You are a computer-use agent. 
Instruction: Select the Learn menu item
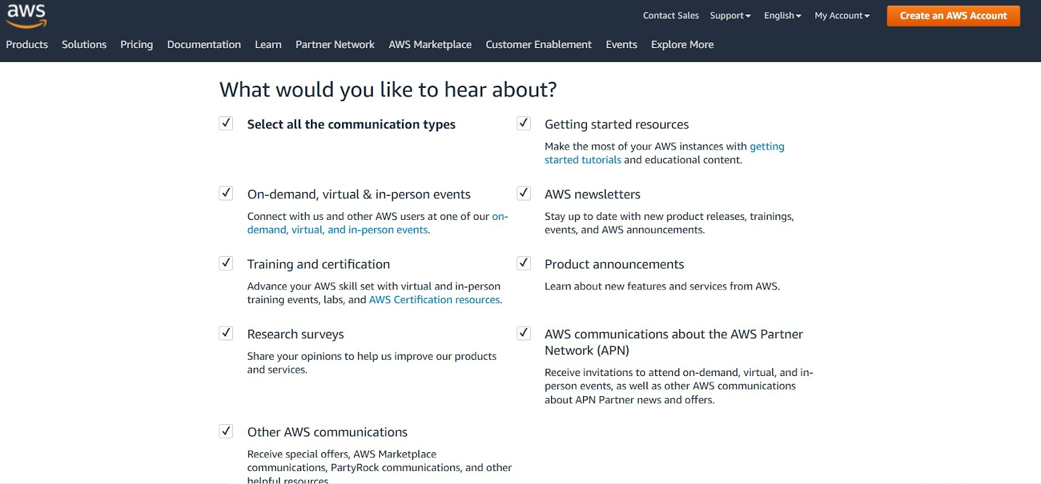click(268, 44)
